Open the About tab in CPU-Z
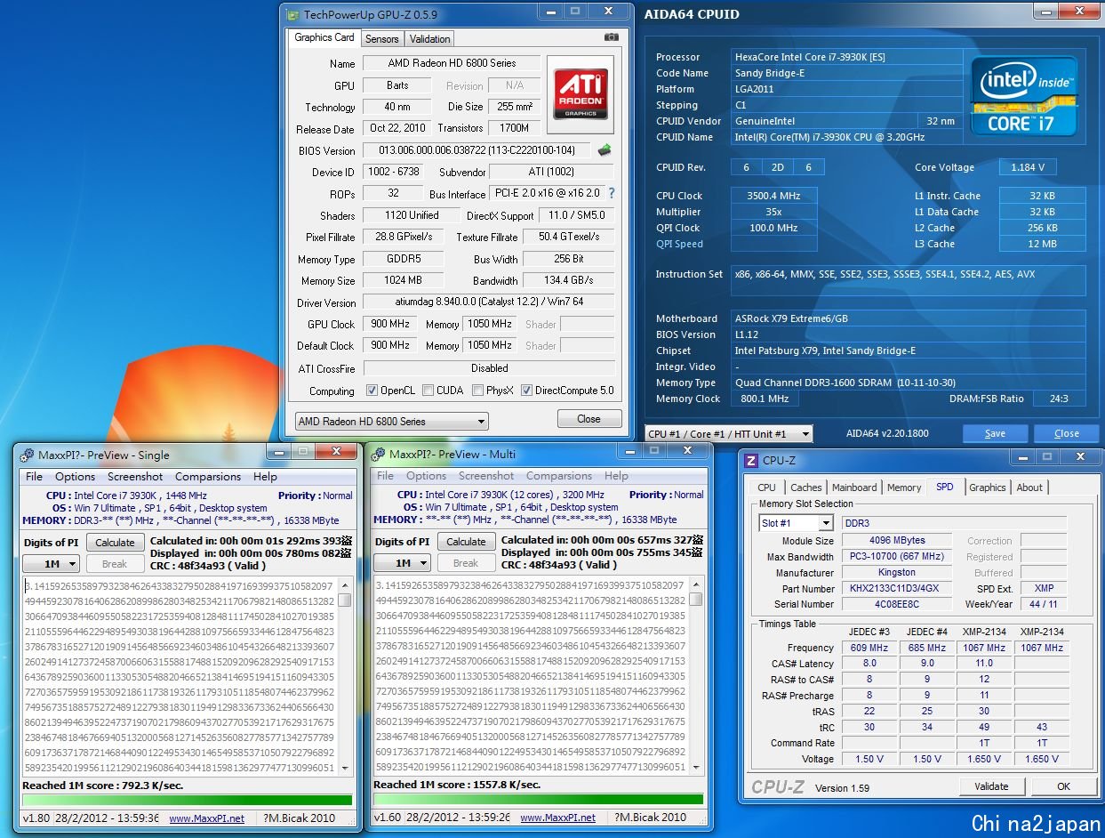The width and height of the screenshot is (1105, 838). [1029, 487]
